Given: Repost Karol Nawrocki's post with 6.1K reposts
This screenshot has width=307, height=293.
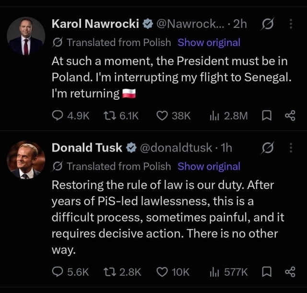Looking at the screenshot, I should pyautogui.click(x=121, y=116).
